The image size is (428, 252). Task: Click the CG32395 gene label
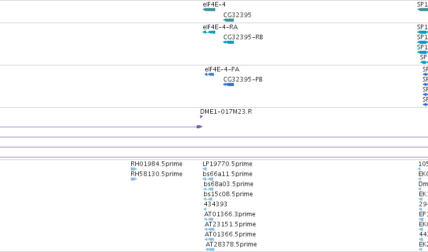coord(237,15)
